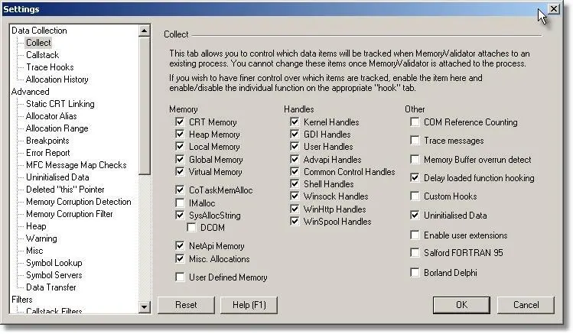Open Static CRT Linking page
Screen dimensions: 573x334
coord(60,104)
